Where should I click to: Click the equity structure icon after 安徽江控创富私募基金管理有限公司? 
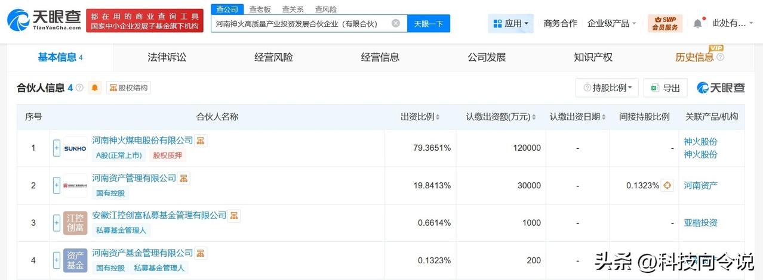click(x=234, y=216)
